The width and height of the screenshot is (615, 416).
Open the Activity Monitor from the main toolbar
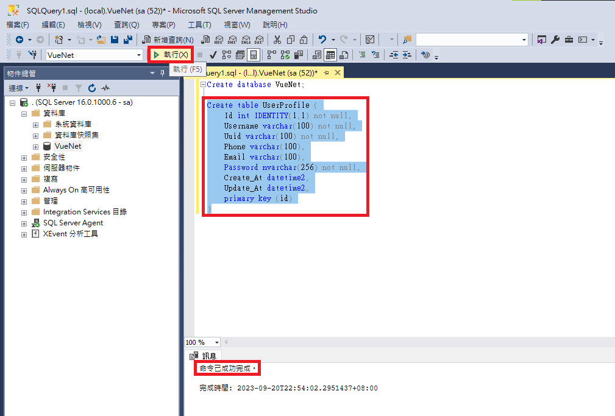pyautogui.click(x=370, y=40)
